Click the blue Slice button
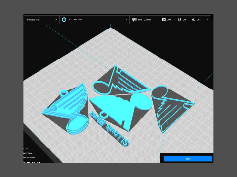This screenshot has height=177, width=237. pyautogui.click(x=188, y=159)
